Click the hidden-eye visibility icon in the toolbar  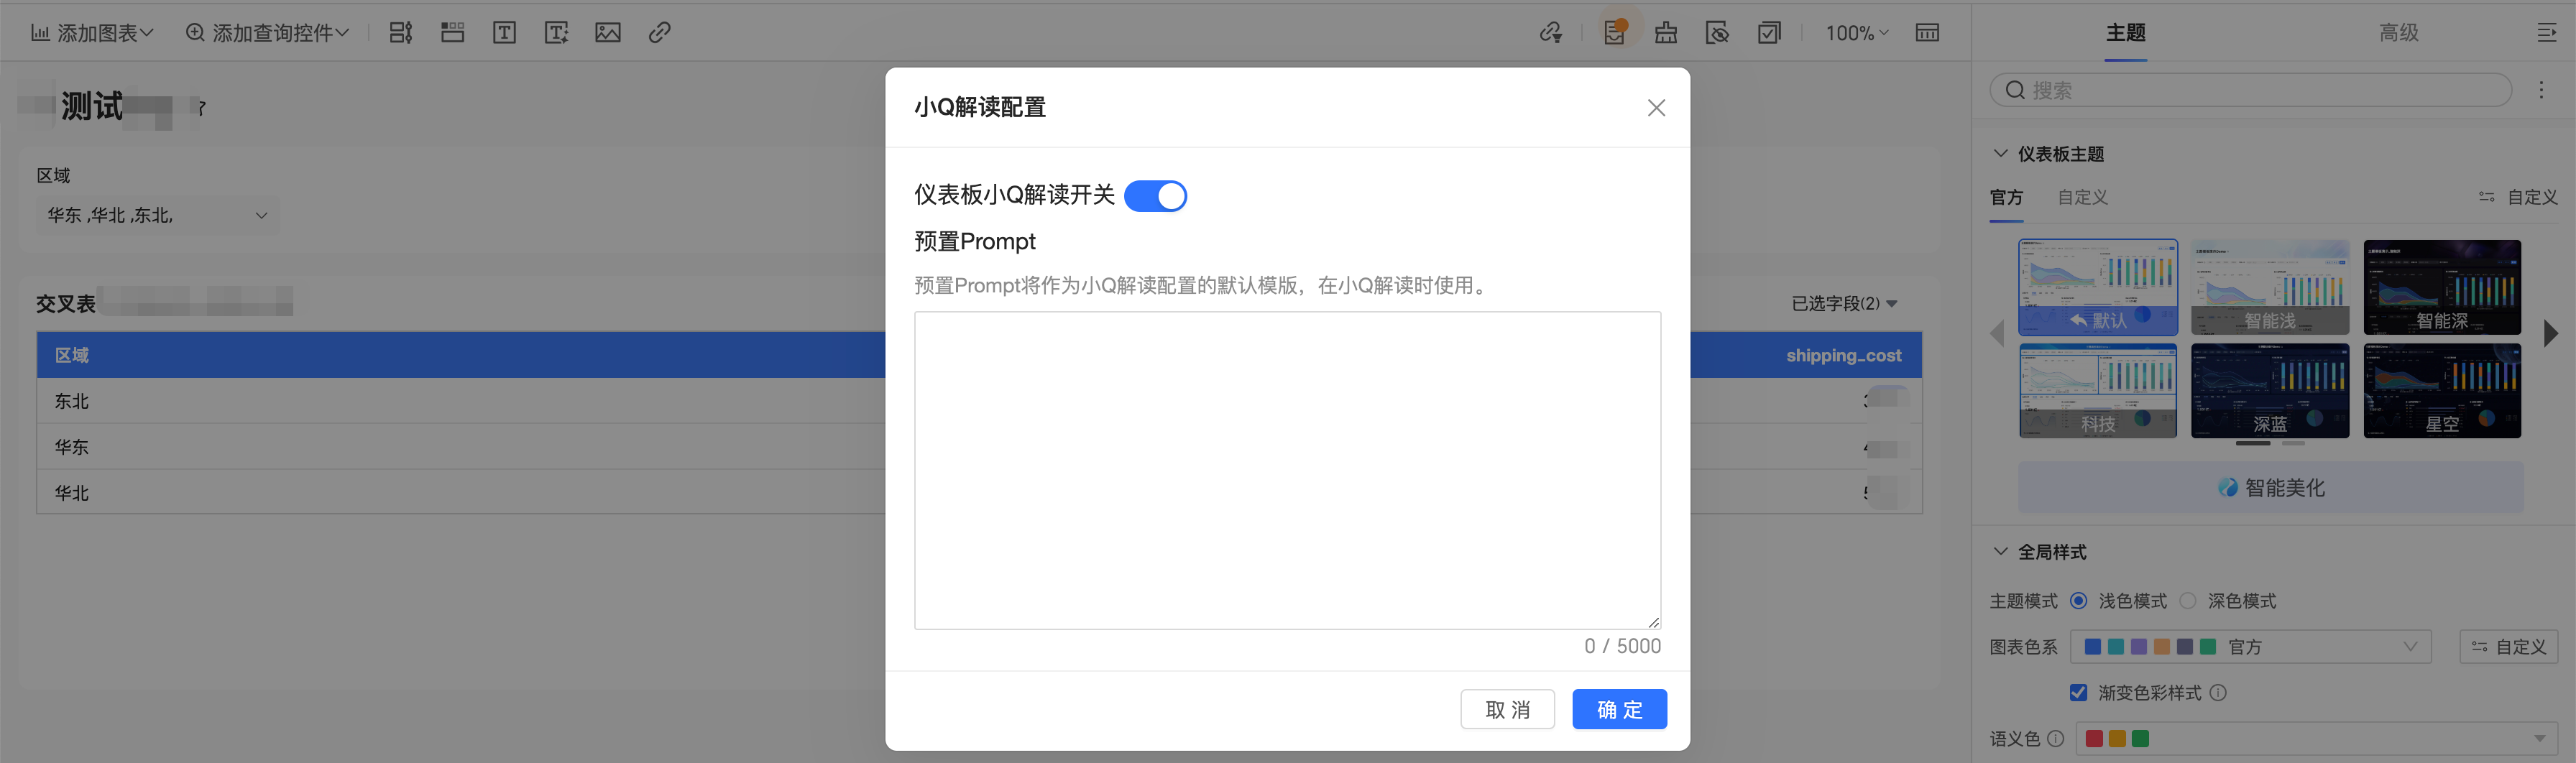(1718, 33)
